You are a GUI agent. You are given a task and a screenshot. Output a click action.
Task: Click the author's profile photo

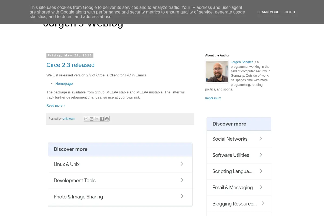pyautogui.click(x=217, y=72)
